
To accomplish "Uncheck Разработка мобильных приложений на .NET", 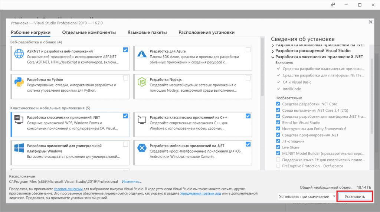I will tap(248, 144).
